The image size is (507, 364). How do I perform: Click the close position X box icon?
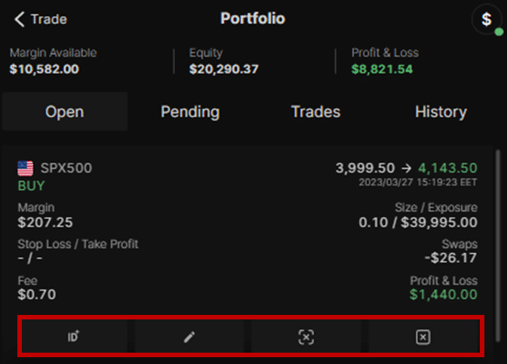point(423,337)
